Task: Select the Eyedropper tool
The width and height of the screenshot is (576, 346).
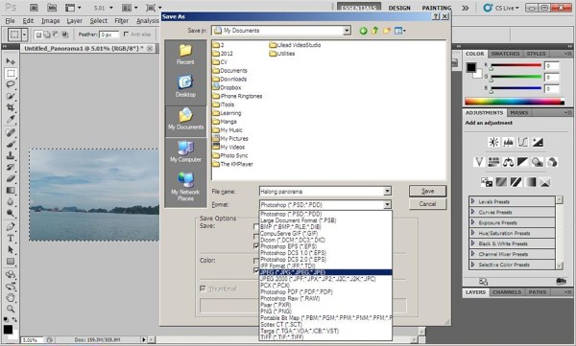Action: tap(11, 119)
